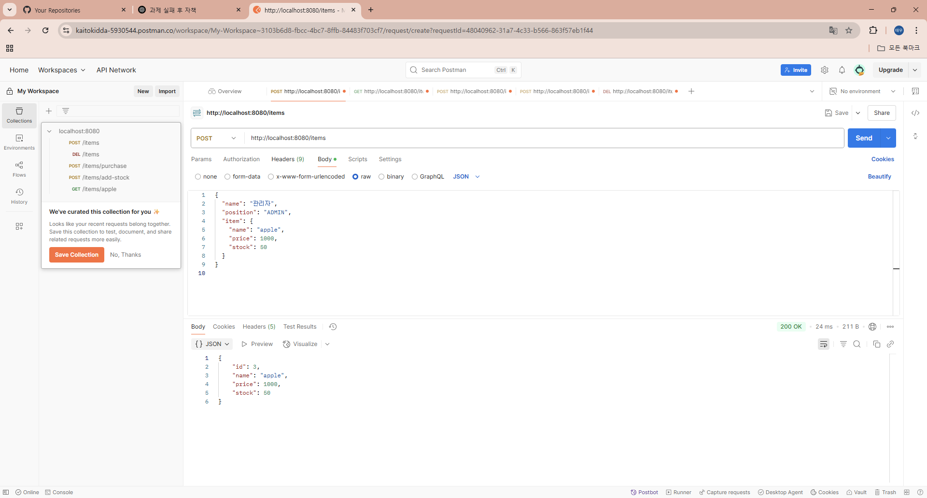Click the Invite button
This screenshot has width=927, height=498.
click(x=796, y=70)
